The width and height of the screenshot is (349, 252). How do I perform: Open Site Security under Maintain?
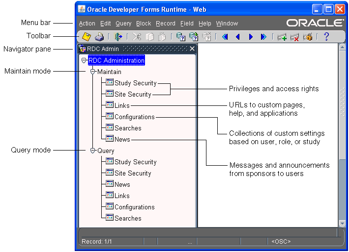tap(133, 94)
